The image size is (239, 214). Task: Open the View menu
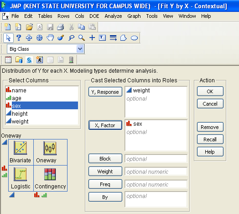coord(168,16)
